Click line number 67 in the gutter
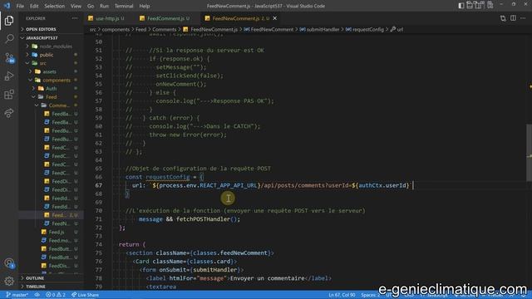 [x=98, y=185]
